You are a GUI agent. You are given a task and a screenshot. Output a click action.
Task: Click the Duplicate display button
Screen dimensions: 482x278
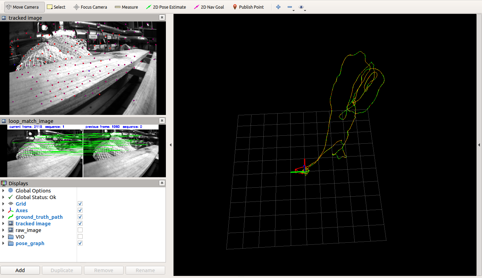coord(62,270)
